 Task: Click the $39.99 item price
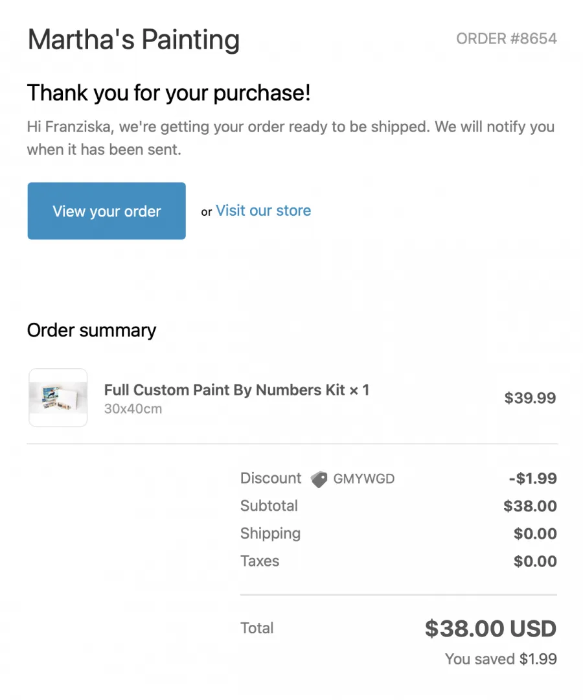click(530, 398)
